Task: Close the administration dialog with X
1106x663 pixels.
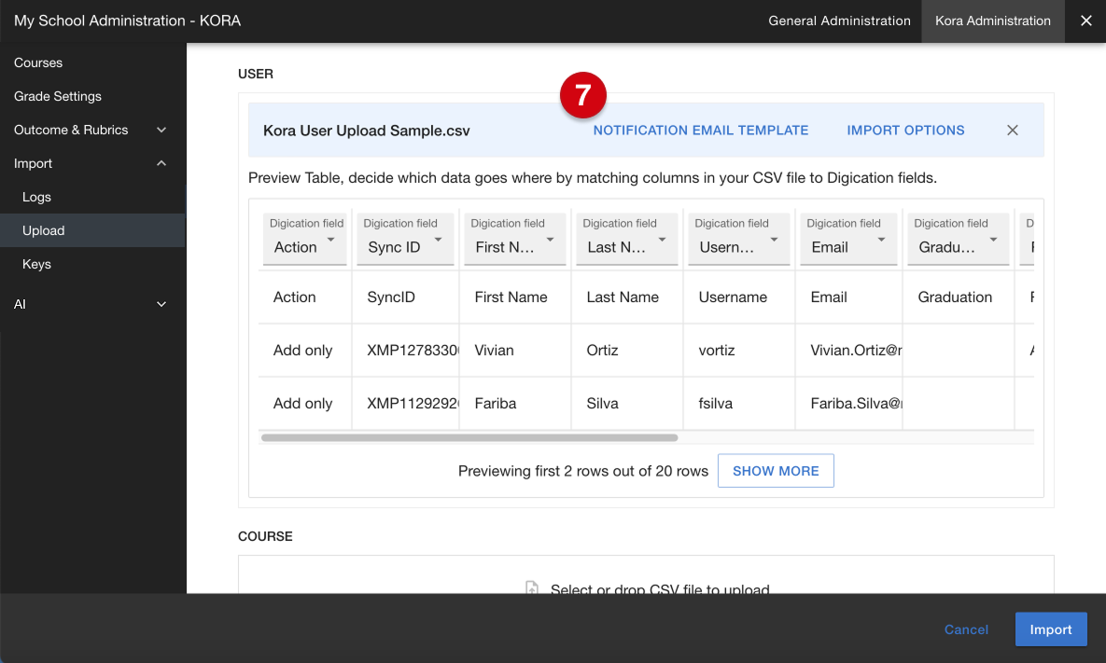Action: [1086, 21]
